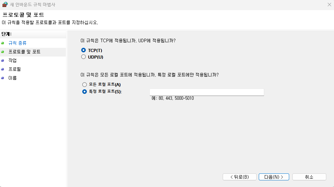
Task: Click the blue bullet beside 프로필 step
Action: (2, 69)
